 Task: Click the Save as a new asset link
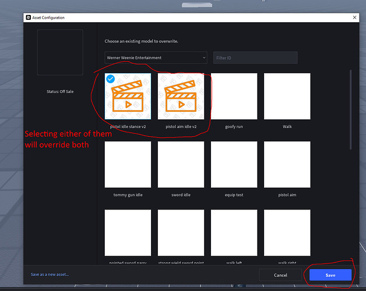tap(50, 275)
